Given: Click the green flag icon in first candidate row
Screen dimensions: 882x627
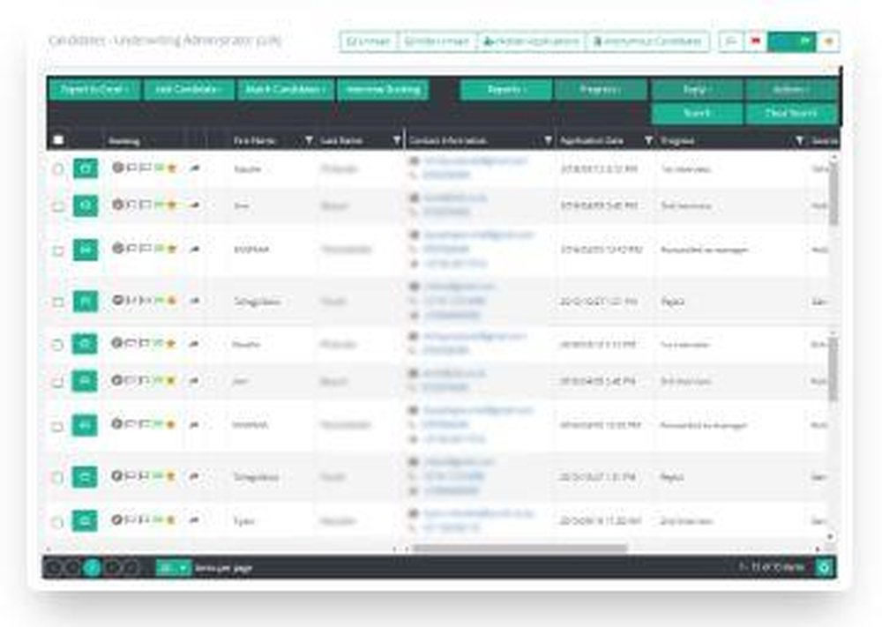Looking at the screenshot, I should [160, 168].
